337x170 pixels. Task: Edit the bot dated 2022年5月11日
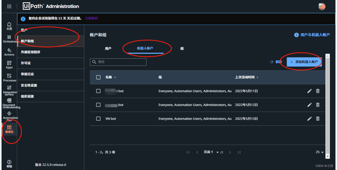coord(309,91)
